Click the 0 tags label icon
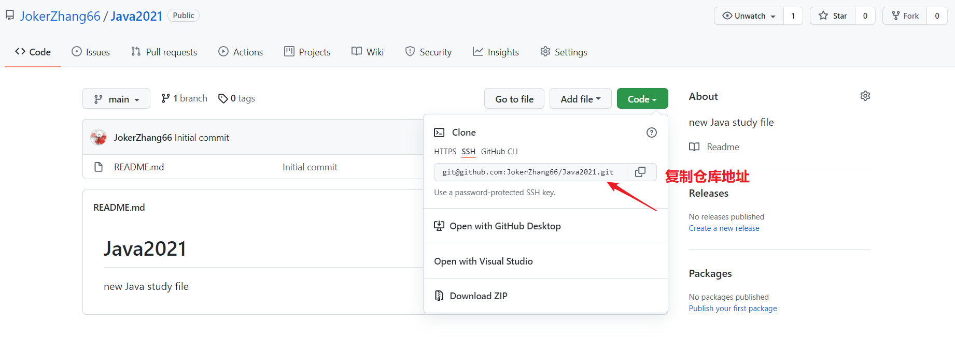The width and height of the screenshot is (955, 337). point(223,98)
